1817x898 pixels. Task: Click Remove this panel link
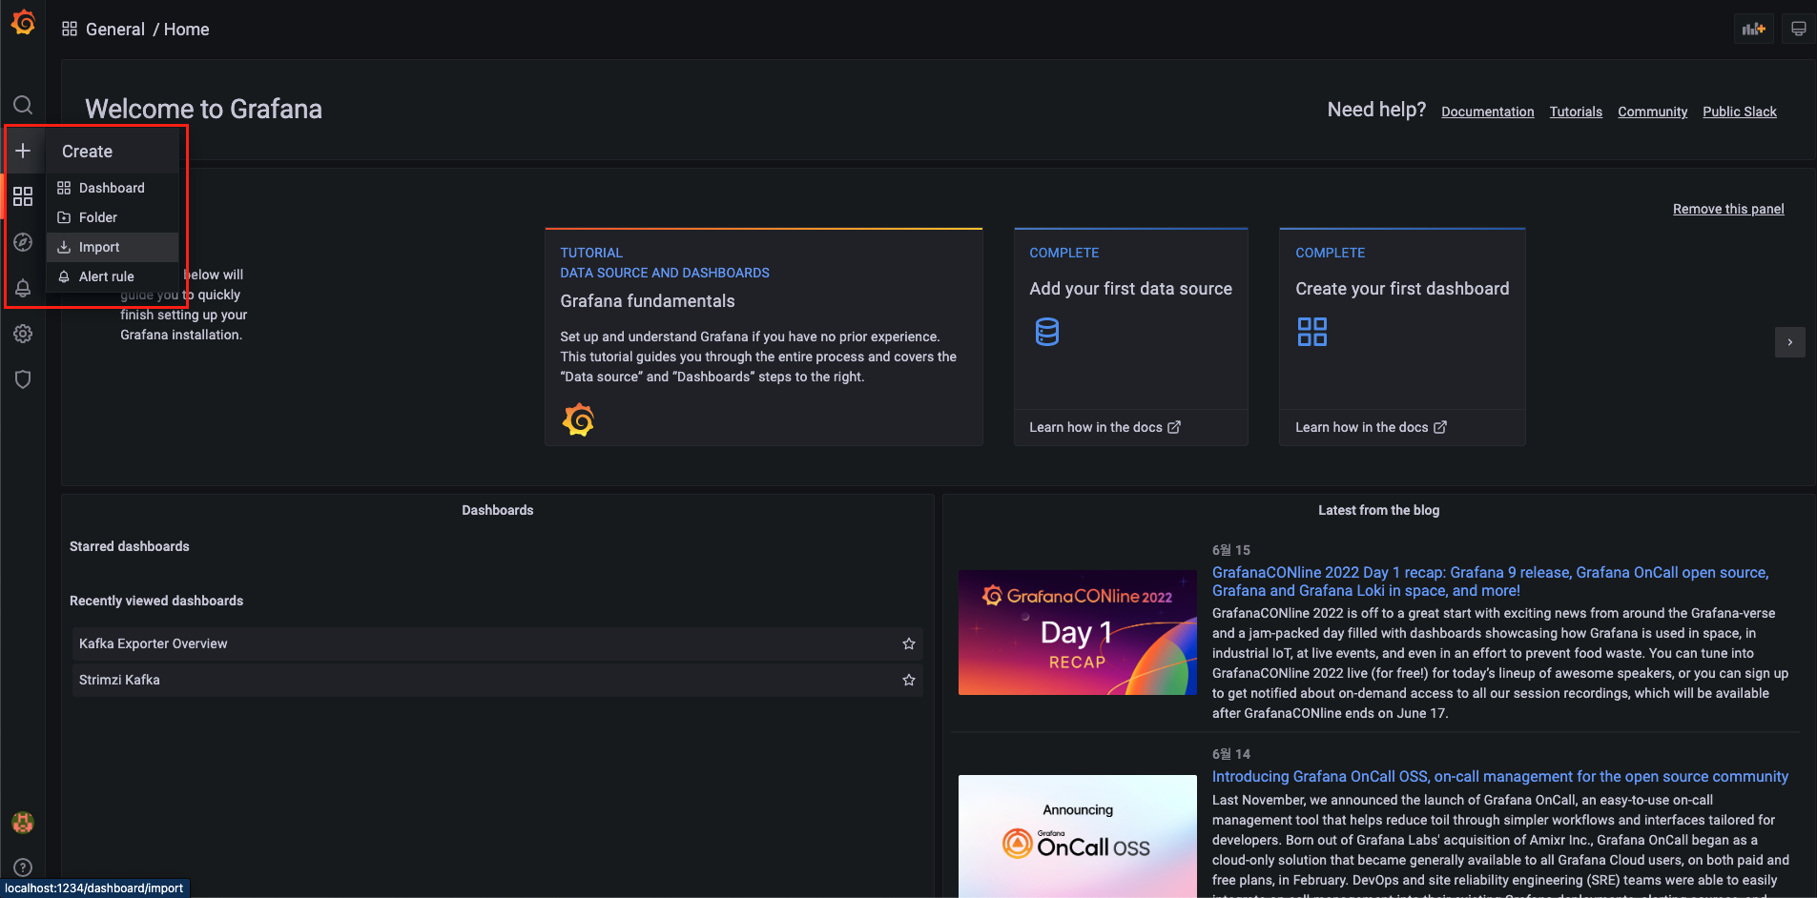pyautogui.click(x=1728, y=209)
